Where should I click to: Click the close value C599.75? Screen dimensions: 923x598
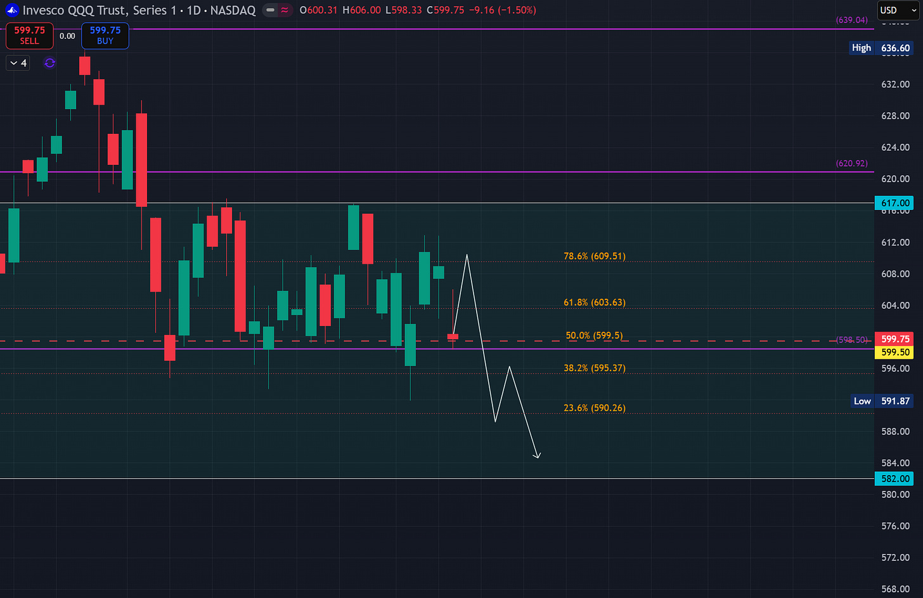[x=445, y=10]
